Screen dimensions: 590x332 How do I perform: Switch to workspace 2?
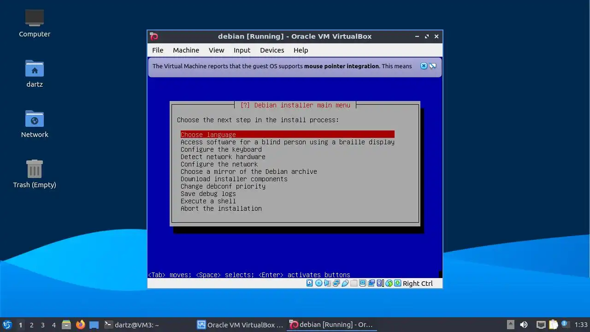(32, 325)
